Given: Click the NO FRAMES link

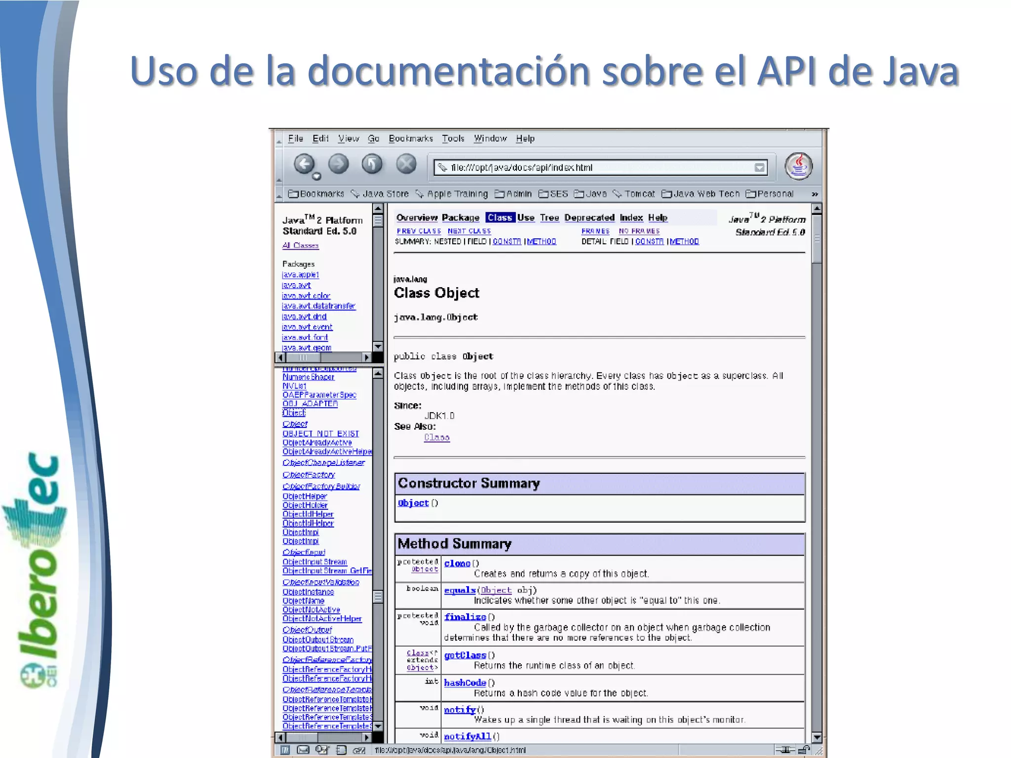Looking at the screenshot, I should [639, 231].
